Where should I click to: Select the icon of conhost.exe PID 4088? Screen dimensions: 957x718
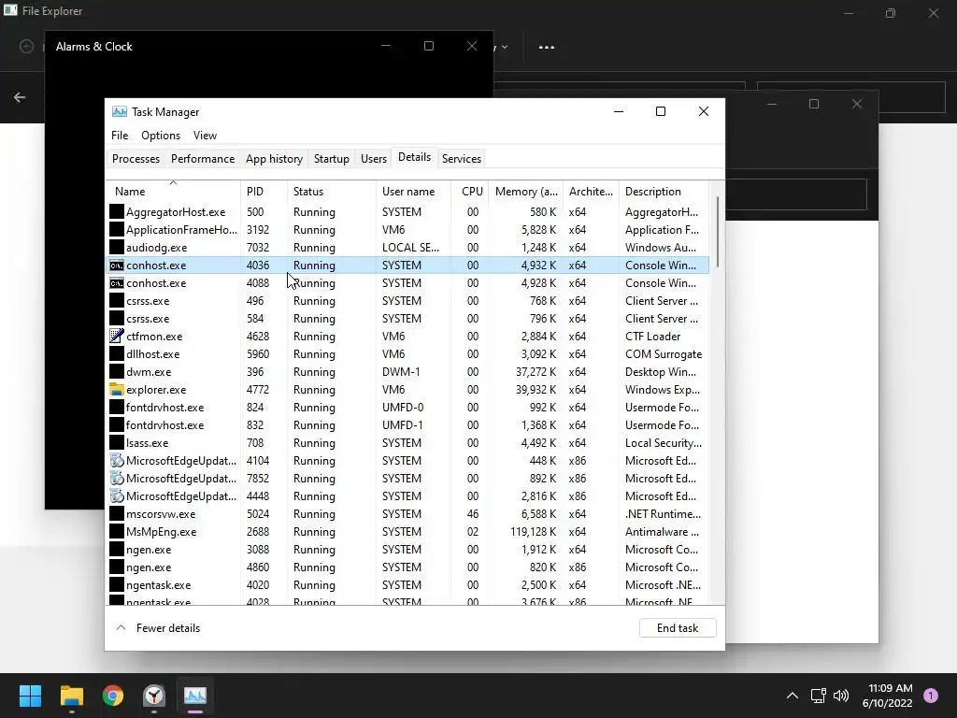click(117, 283)
